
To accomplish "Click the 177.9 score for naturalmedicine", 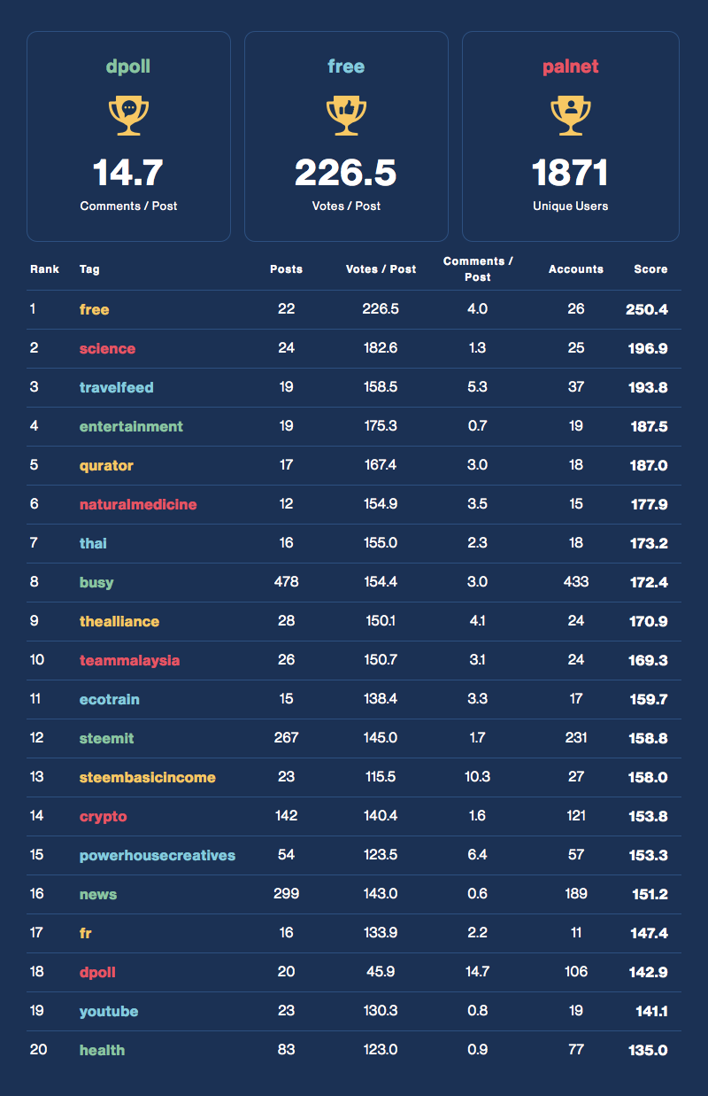I will (x=648, y=504).
